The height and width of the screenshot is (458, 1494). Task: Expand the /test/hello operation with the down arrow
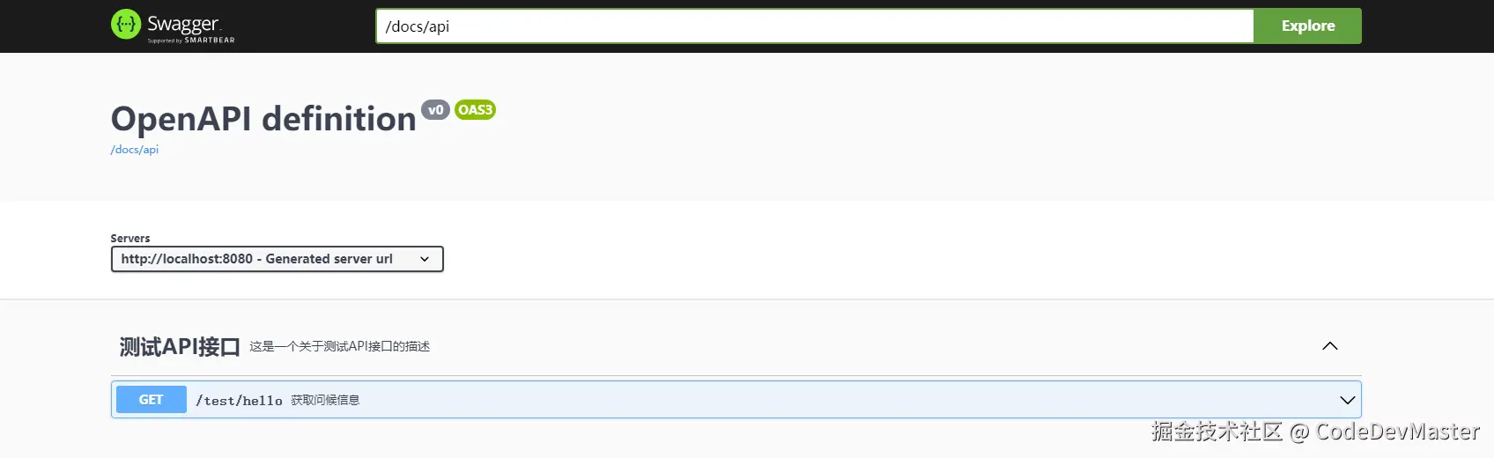click(x=1347, y=400)
